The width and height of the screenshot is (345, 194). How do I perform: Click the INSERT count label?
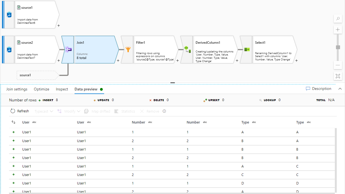tap(48, 100)
